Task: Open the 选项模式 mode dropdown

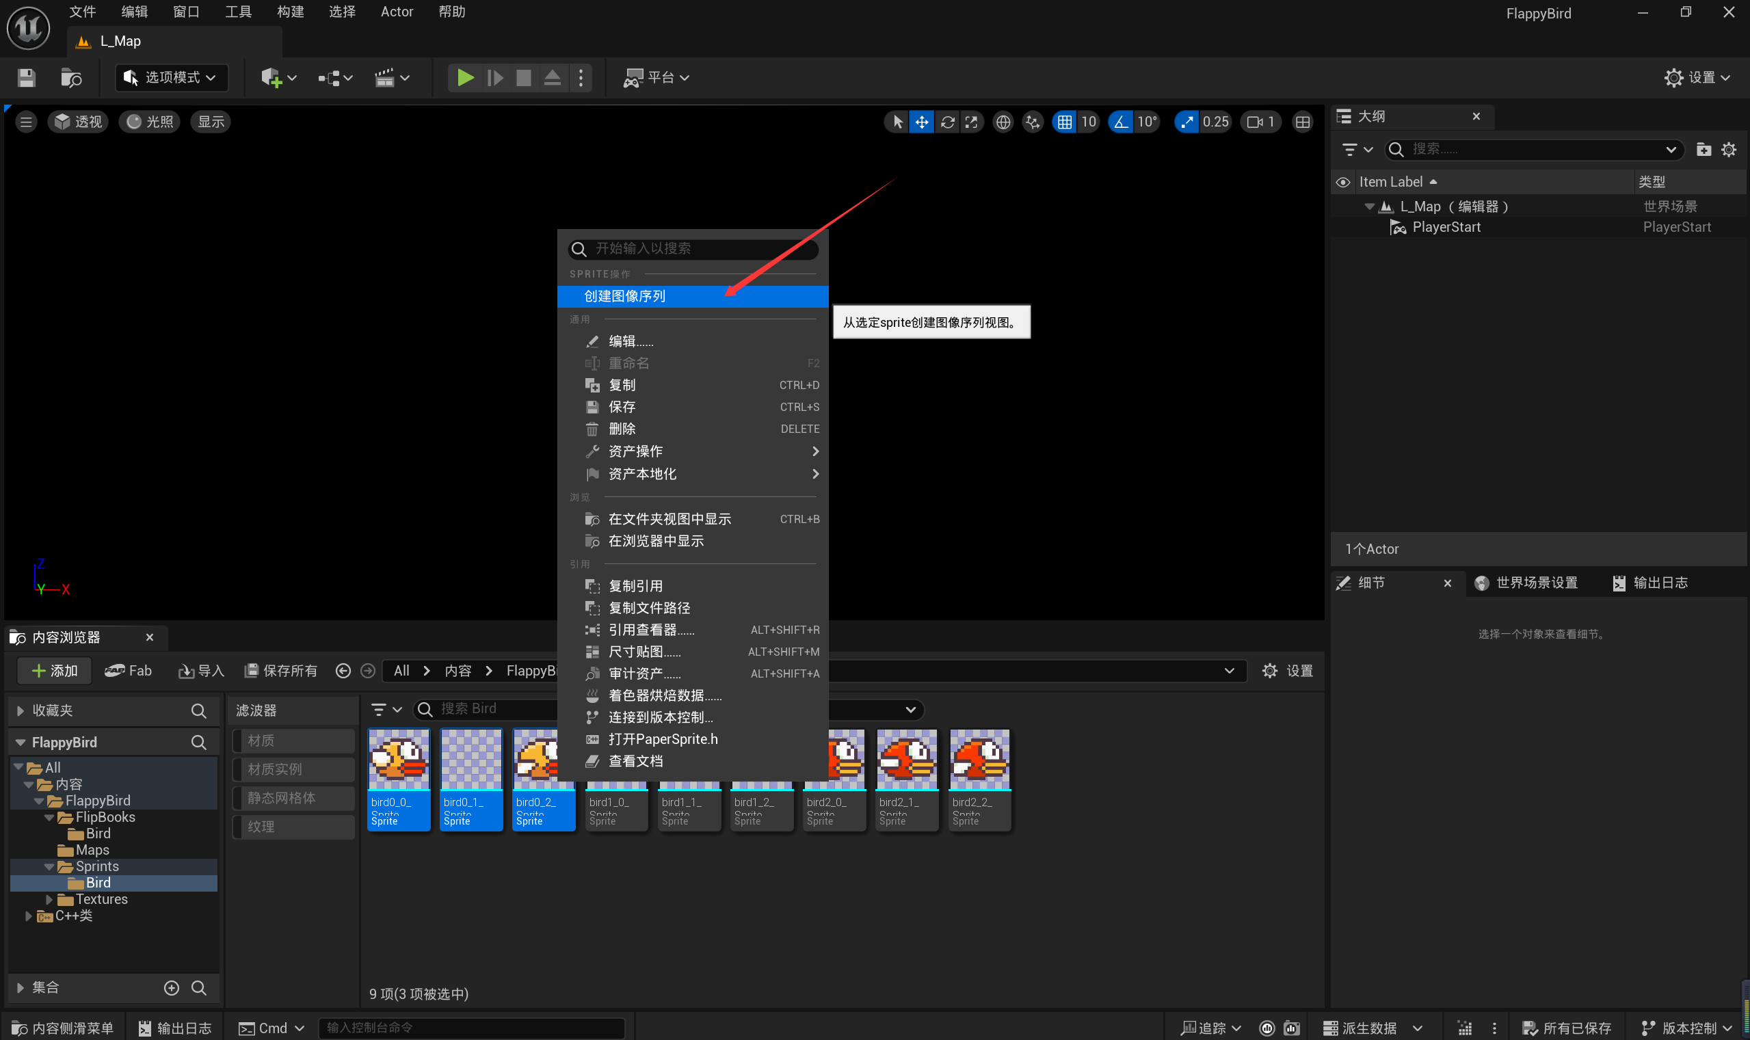Action: [x=171, y=77]
